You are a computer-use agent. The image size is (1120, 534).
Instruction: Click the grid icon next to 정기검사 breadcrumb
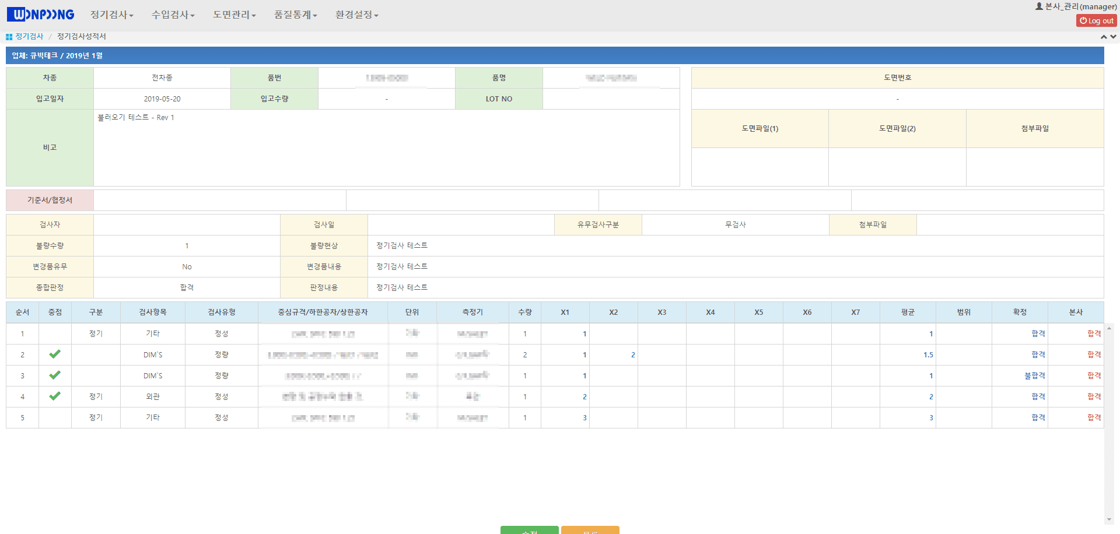pyautogui.click(x=8, y=36)
